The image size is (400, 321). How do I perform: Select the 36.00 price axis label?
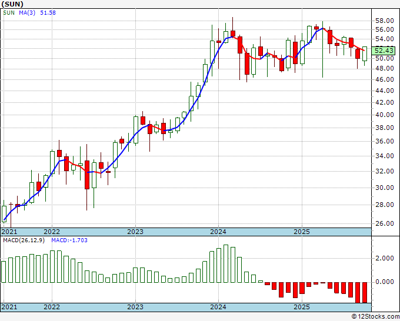(385, 141)
